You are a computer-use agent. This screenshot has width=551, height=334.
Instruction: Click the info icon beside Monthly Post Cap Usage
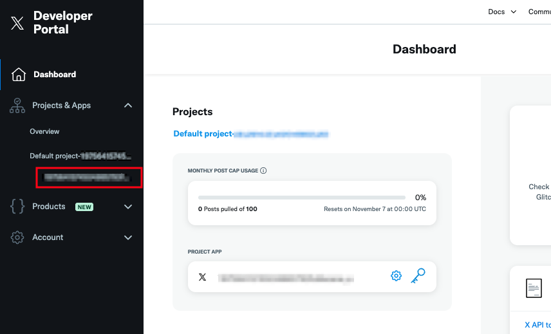264,171
